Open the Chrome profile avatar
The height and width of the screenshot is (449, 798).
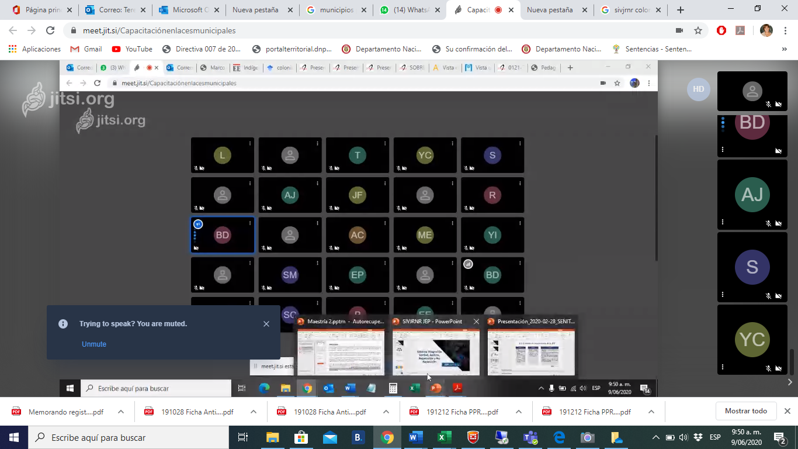766,30
